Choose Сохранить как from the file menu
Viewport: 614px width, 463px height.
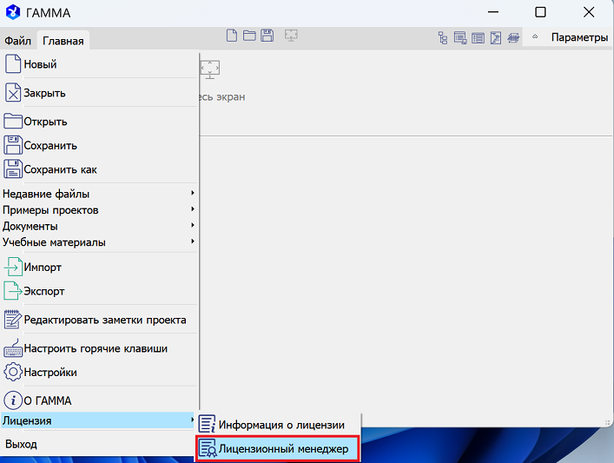pyautogui.click(x=60, y=169)
